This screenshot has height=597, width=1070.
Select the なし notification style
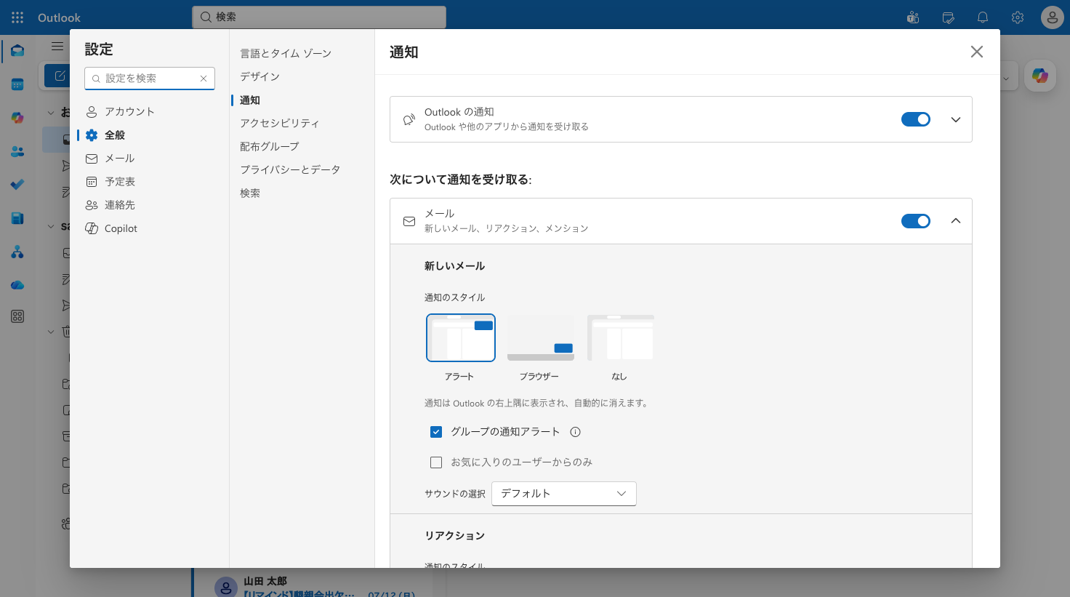pos(621,338)
